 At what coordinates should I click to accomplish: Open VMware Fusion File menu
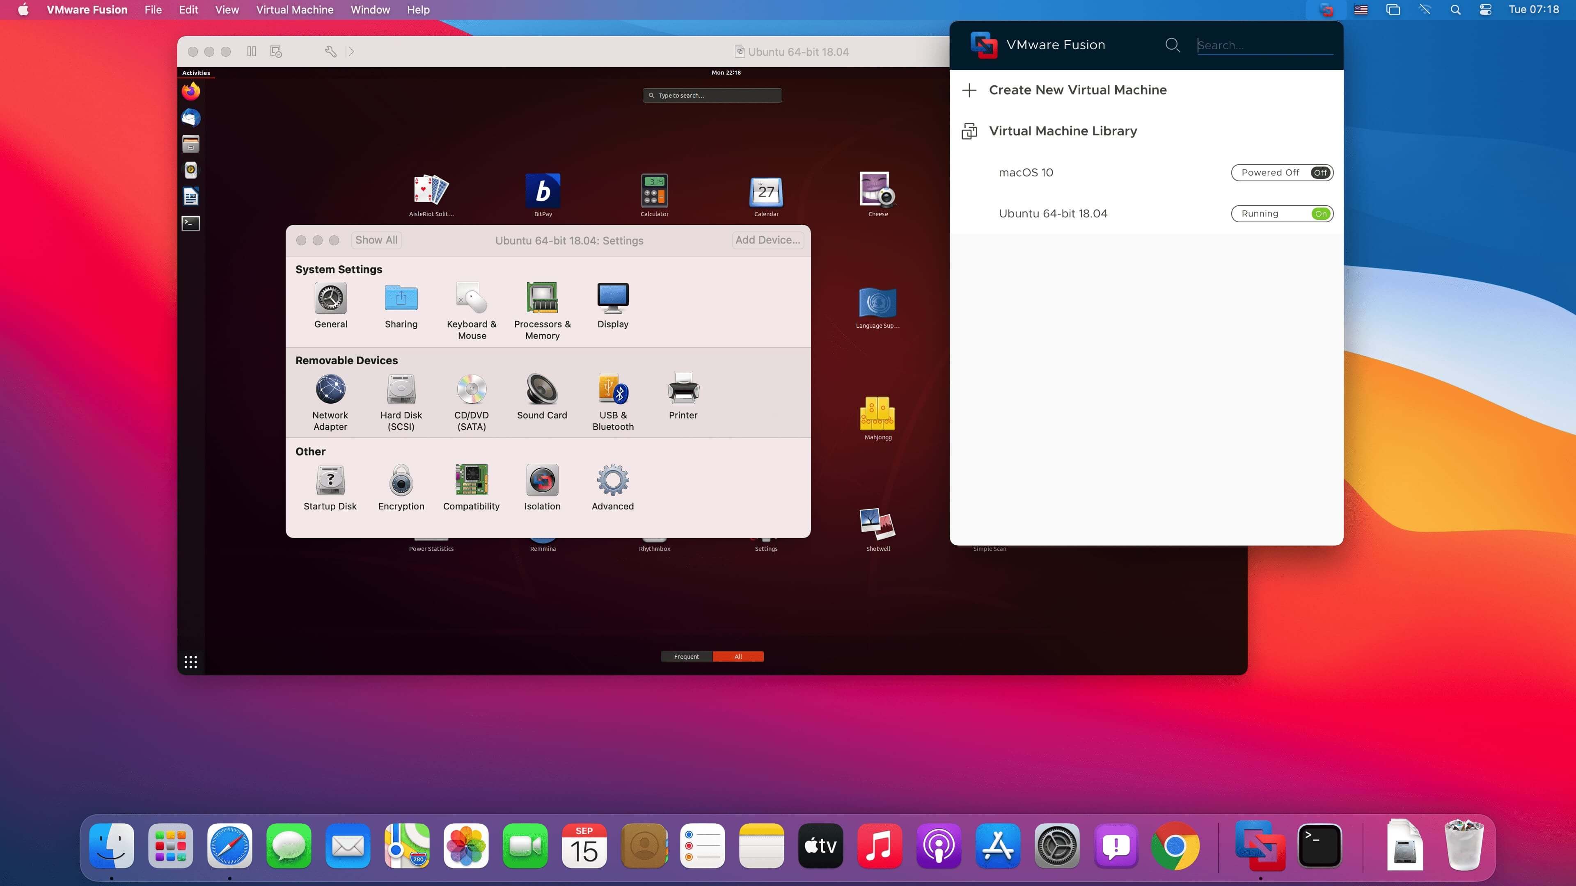click(x=153, y=10)
